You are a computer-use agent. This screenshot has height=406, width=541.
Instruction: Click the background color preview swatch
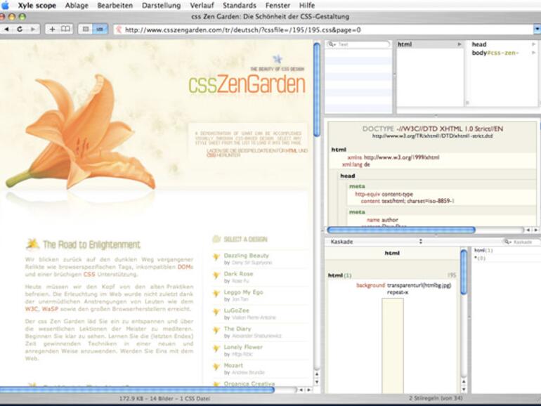click(392, 344)
